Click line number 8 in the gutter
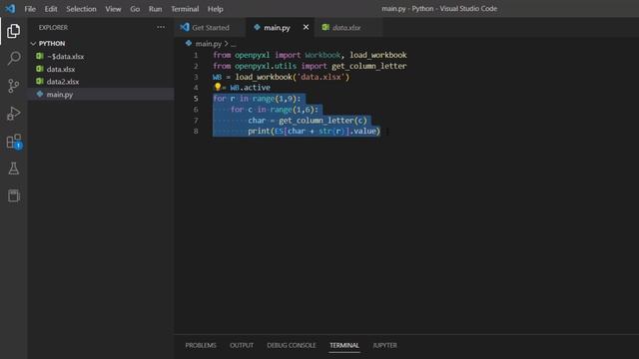 click(x=196, y=131)
